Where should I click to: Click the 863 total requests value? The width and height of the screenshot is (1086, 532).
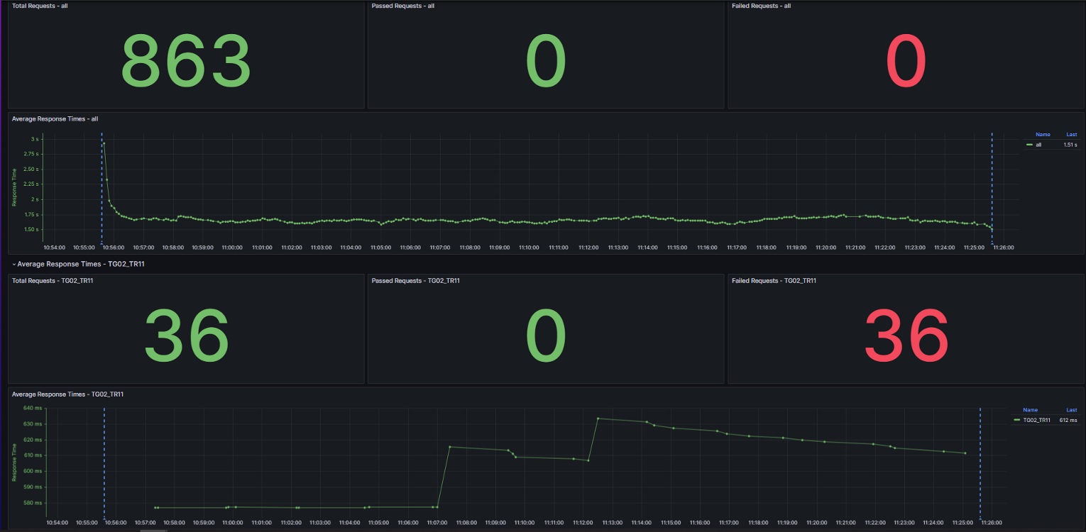(186, 62)
